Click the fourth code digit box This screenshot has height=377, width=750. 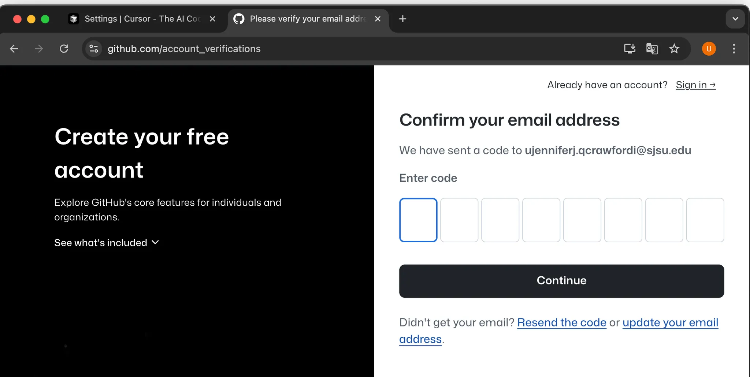541,220
